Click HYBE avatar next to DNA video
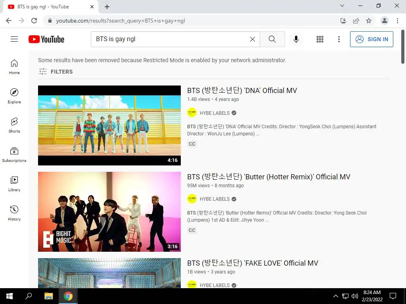Viewport: 406px width, 304px height. [192, 113]
